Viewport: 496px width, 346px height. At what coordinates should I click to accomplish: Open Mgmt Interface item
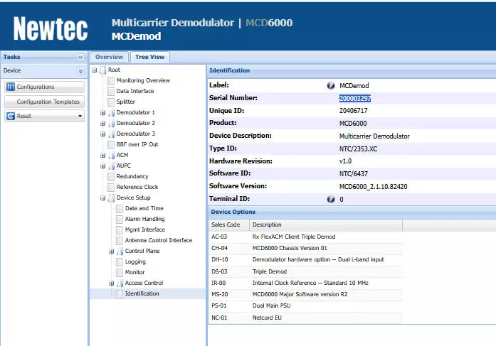(x=145, y=229)
